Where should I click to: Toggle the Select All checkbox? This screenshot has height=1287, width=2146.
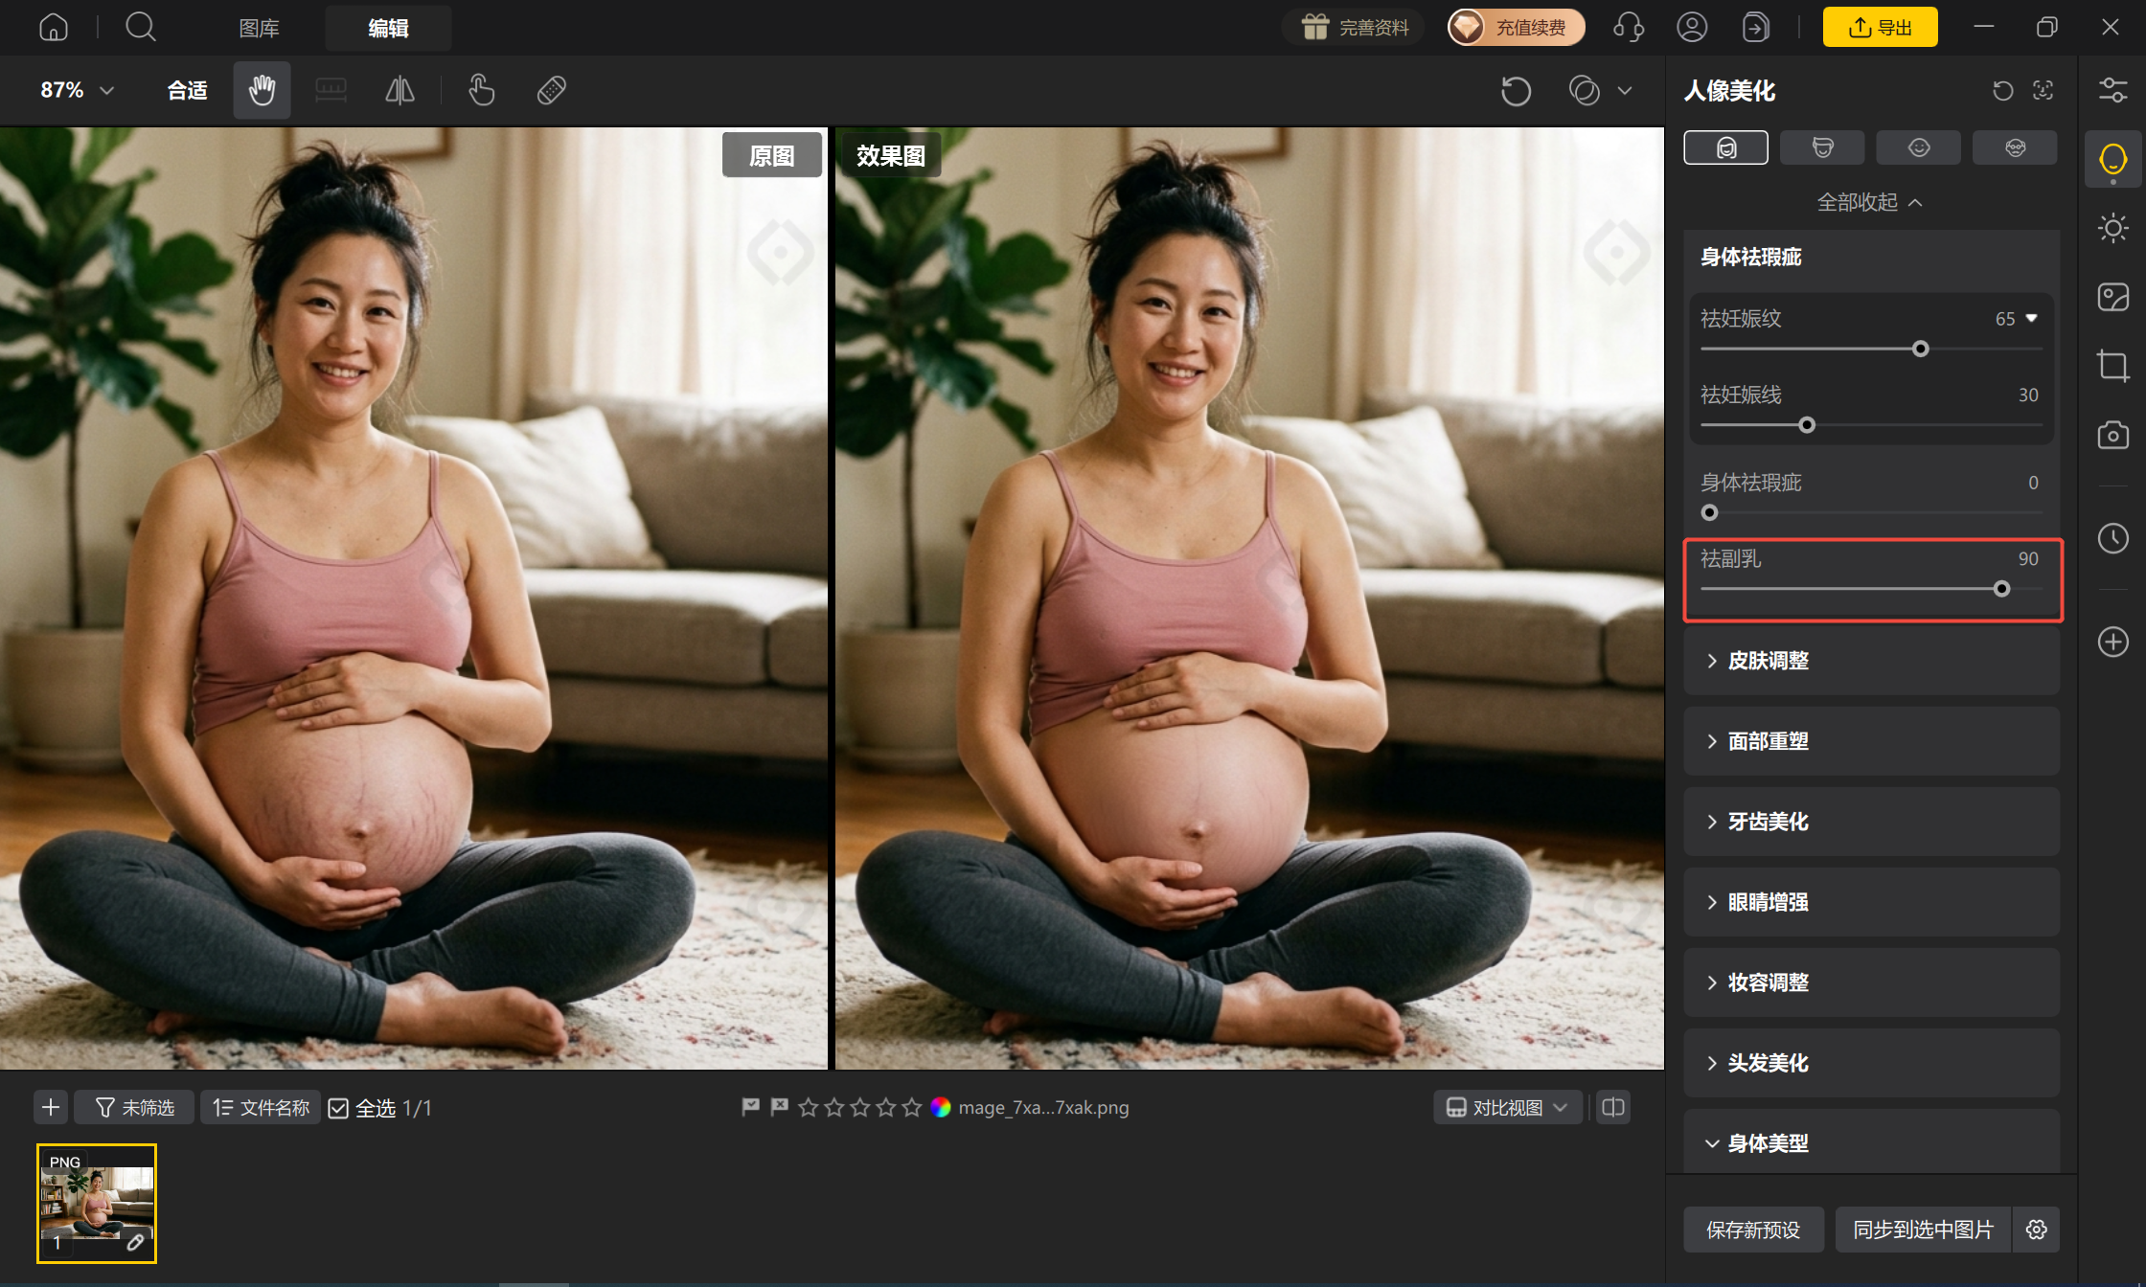pyautogui.click(x=338, y=1108)
